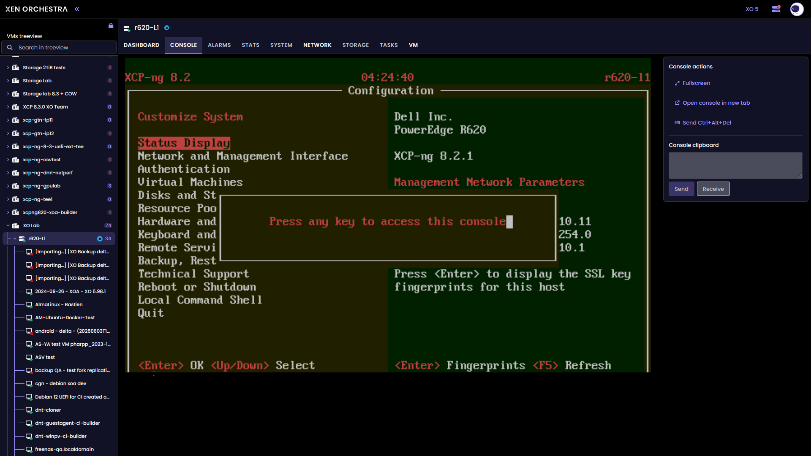The width and height of the screenshot is (811, 456).
Task: Collapse the XO Lab pool
Action: (8, 225)
